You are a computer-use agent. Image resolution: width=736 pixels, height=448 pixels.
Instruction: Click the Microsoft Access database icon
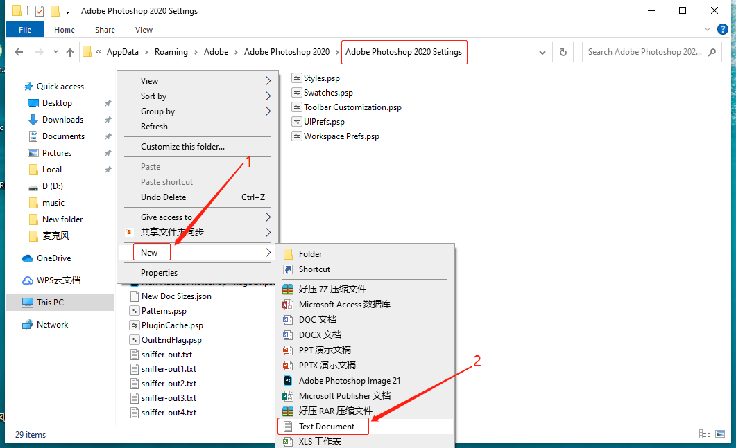[288, 305]
